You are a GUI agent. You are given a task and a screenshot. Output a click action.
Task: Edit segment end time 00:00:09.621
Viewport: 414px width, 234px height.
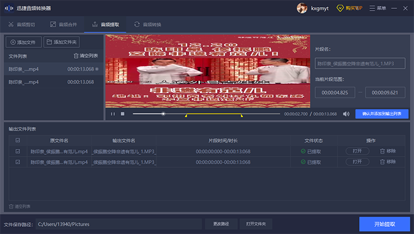point(385,93)
